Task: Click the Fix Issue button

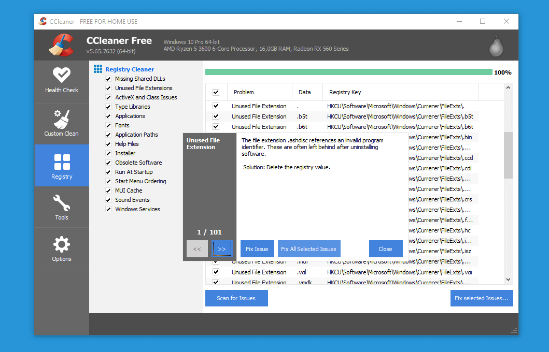Action: [x=257, y=249]
